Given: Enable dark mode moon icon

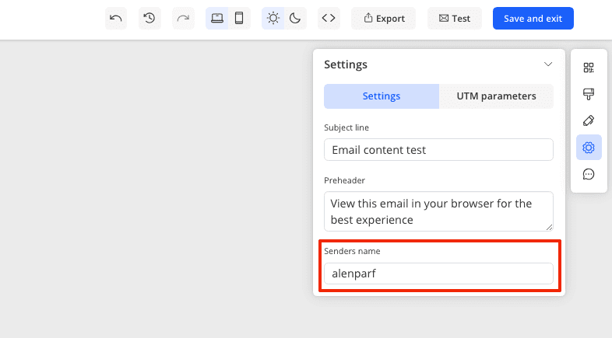Looking at the screenshot, I should coord(295,19).
